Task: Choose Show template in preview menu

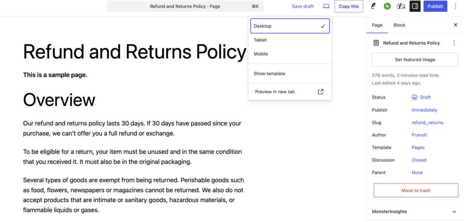Action: point(290,74)
